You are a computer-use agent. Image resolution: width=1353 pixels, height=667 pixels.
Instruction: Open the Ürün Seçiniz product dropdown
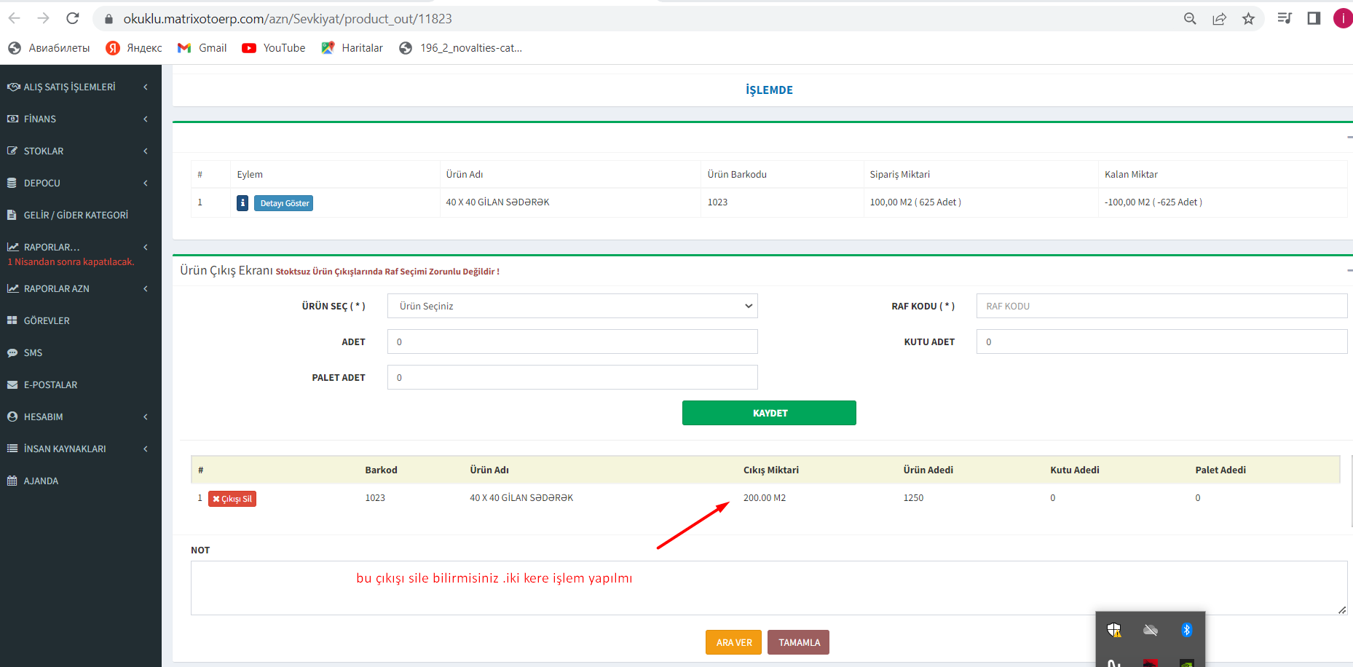(572, 306)
